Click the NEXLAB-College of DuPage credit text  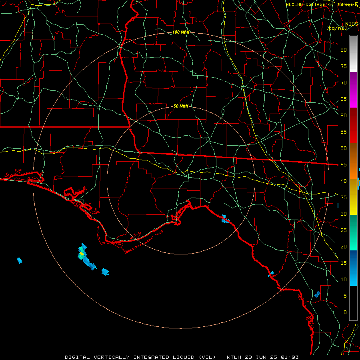pyautogui.click(x=322, y=4)
